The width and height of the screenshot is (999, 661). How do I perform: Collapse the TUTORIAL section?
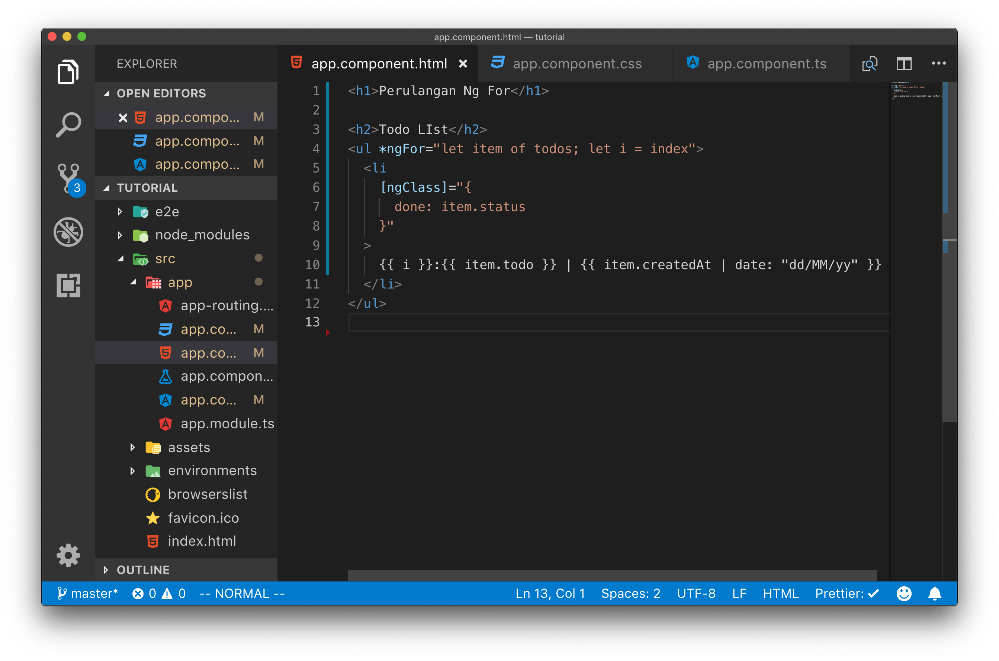point(186,188)
